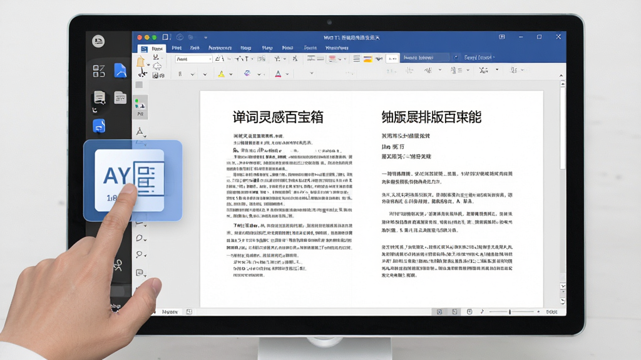Viewport: 641px width, 360px height.
Task: Click the red-lined alignment icon in the ribbon
Action: pos(332,59)
